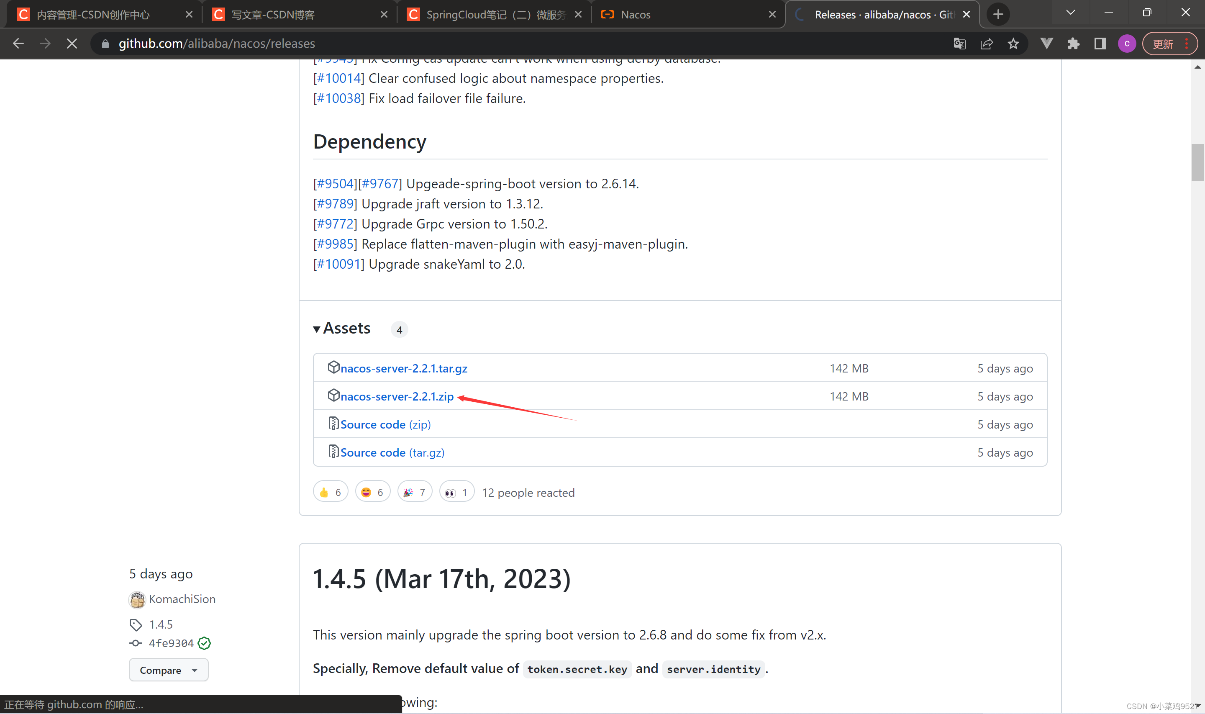This screenshot has height=714, width=1205.
Task: Open the extensions puzzle icon
Action: [1073, 44]
